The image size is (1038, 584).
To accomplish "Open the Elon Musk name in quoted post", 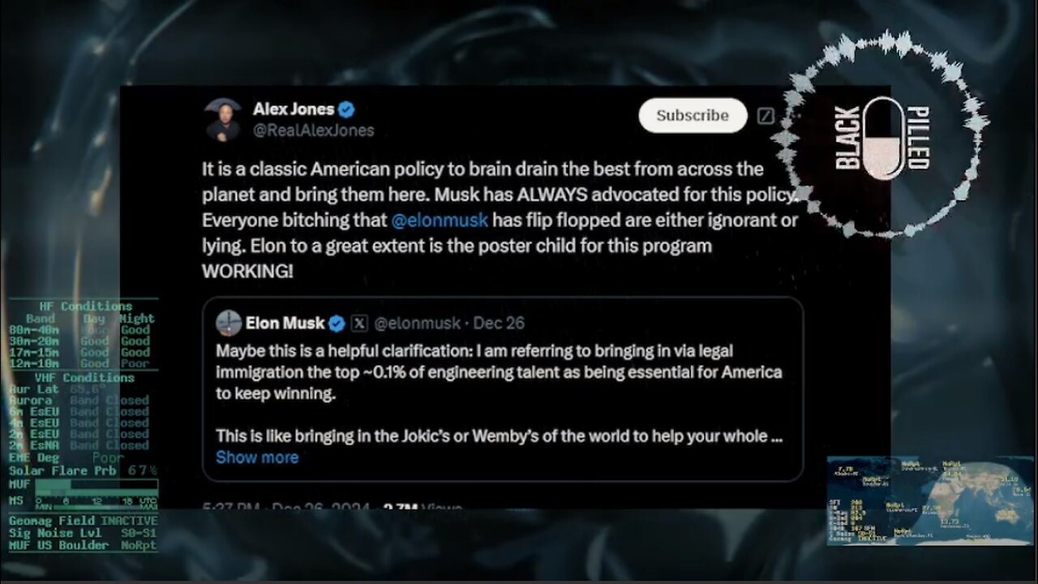I will 285,323.
